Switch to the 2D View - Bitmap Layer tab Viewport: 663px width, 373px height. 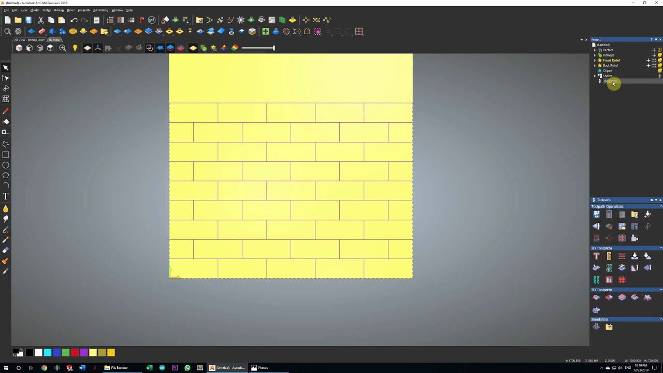coord(29,40)
